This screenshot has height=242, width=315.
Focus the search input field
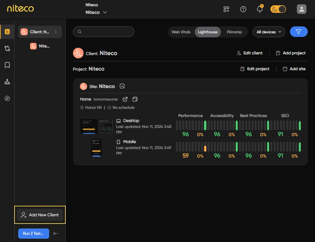coord(104,32)
